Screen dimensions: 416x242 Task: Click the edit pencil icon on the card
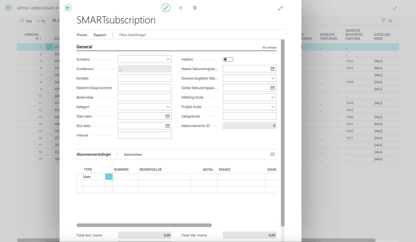(166, 8)
